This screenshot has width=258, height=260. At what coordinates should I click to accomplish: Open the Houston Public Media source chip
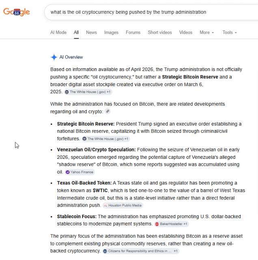[x=122, y=206]
